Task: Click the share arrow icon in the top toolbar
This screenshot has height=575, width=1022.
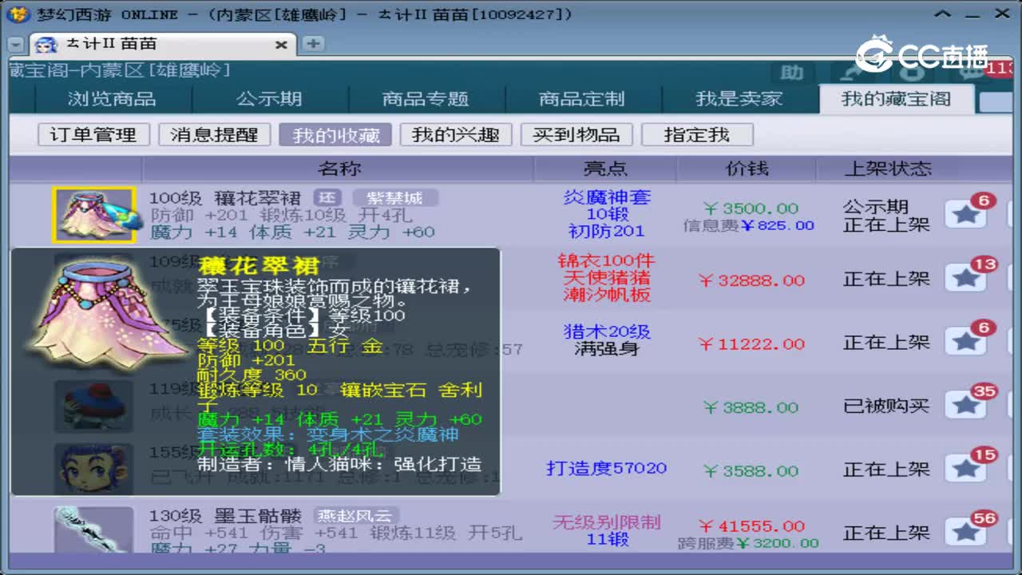Action: [x=849, y=74]
